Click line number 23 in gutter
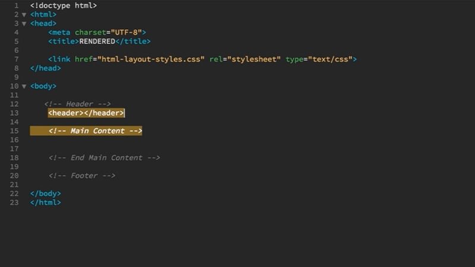Image resolution: width=475 pixels, height=267 pixels. (x=14, y=202)
